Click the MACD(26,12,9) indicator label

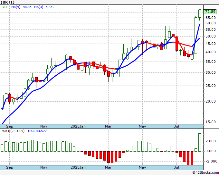13,131
